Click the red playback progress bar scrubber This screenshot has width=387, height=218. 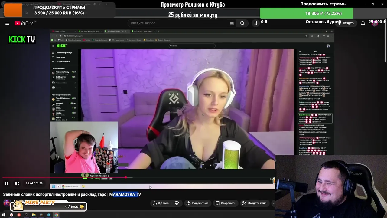126,177
